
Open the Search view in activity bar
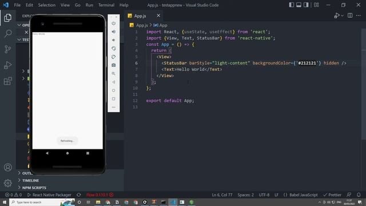(8, 33)
